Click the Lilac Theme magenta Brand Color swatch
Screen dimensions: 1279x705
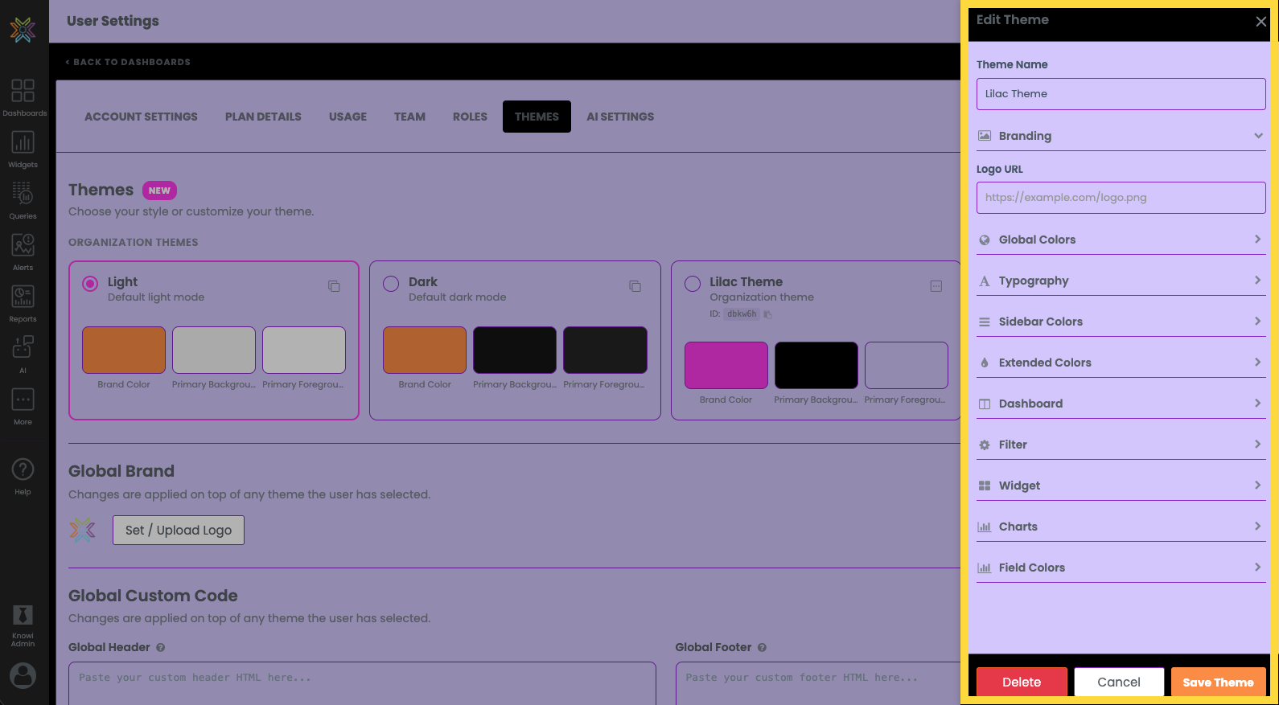(726, 365)
